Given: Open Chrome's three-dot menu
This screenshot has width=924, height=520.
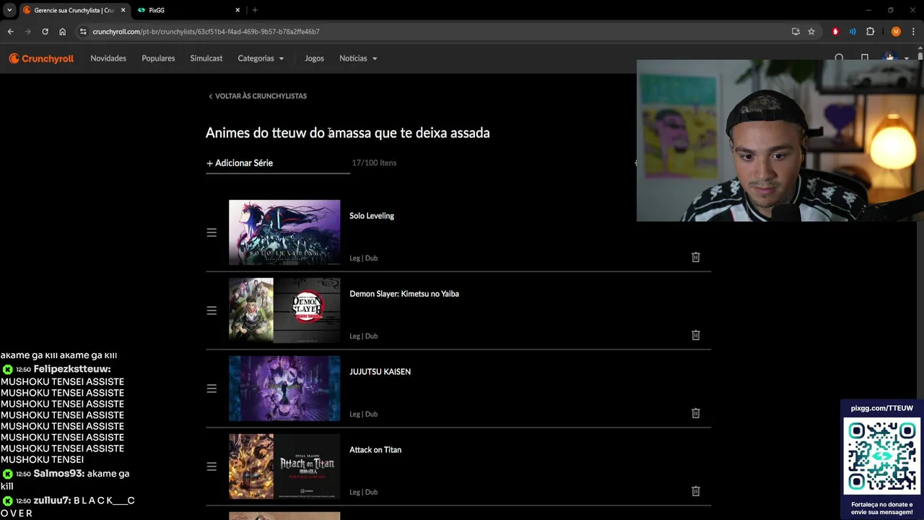Looking at the screenshot, I should pyautogui.click(x=914, y=32).
